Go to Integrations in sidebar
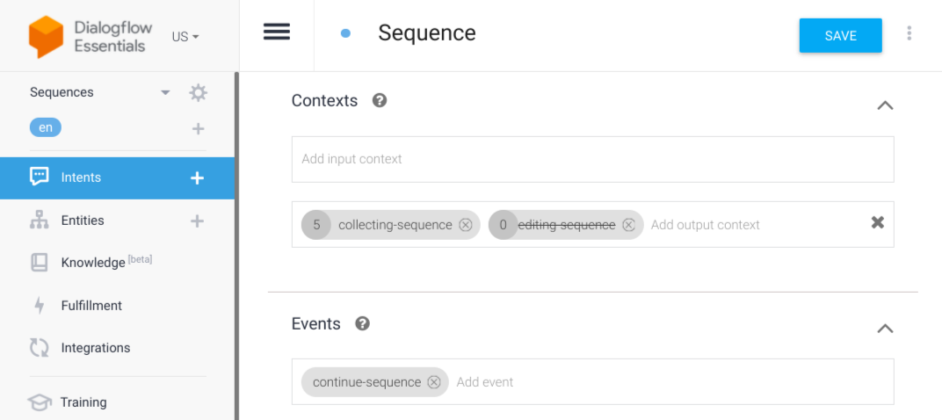This screenshot has height=420, width=942. [95, 348]
